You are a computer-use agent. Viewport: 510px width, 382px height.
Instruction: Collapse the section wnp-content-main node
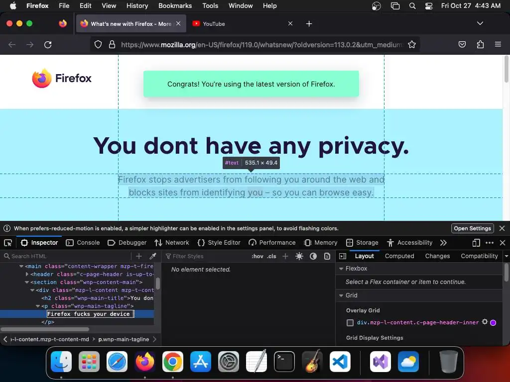[x=27, y=283]
